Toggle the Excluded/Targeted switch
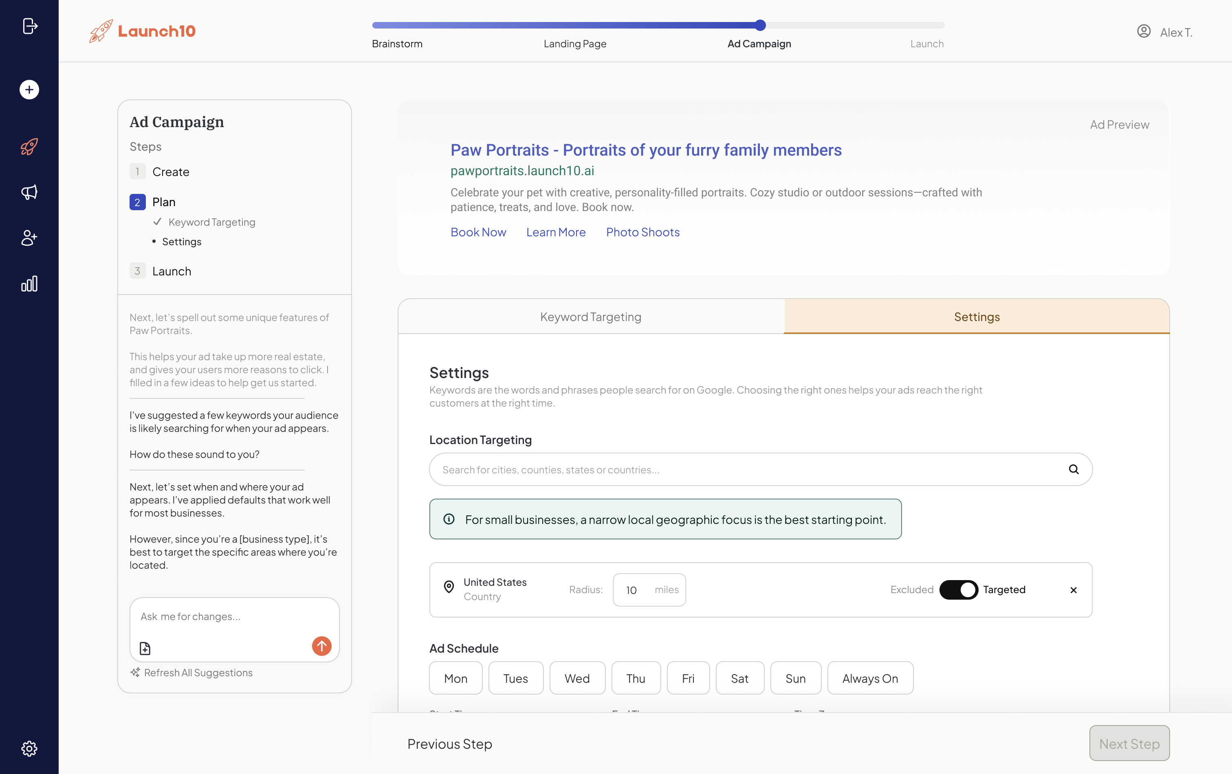Image resolution: width=1232 pixels, height=774 pixels. tap(958, 589)
